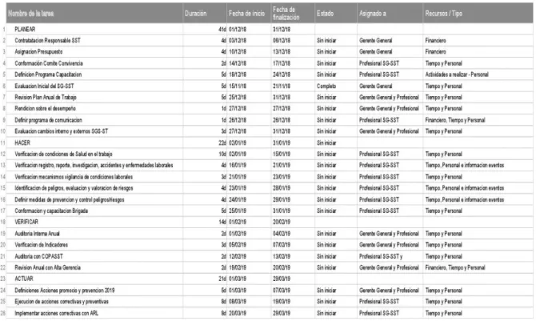Image resolution: width=536 pixels, height=321 pixels.
Task: Click '15/11/18' start date of Evaluacion Inicial
Action: 238,86
